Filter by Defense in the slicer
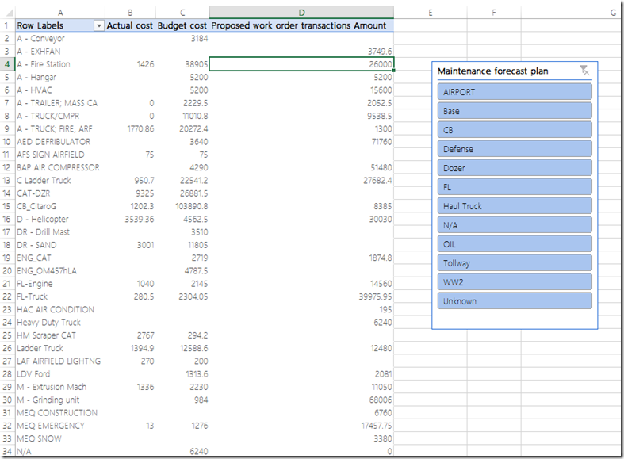The height and width of the screenshot is (459, 624). (515, 149)
